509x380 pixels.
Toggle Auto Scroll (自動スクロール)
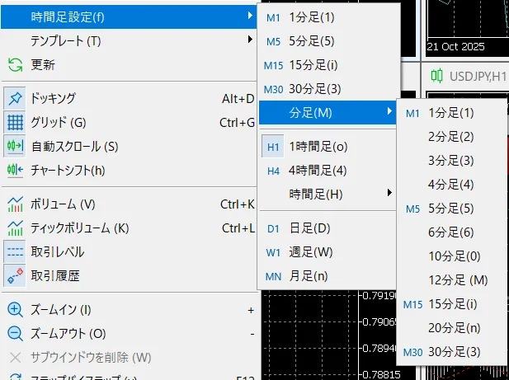coord(74,147)
